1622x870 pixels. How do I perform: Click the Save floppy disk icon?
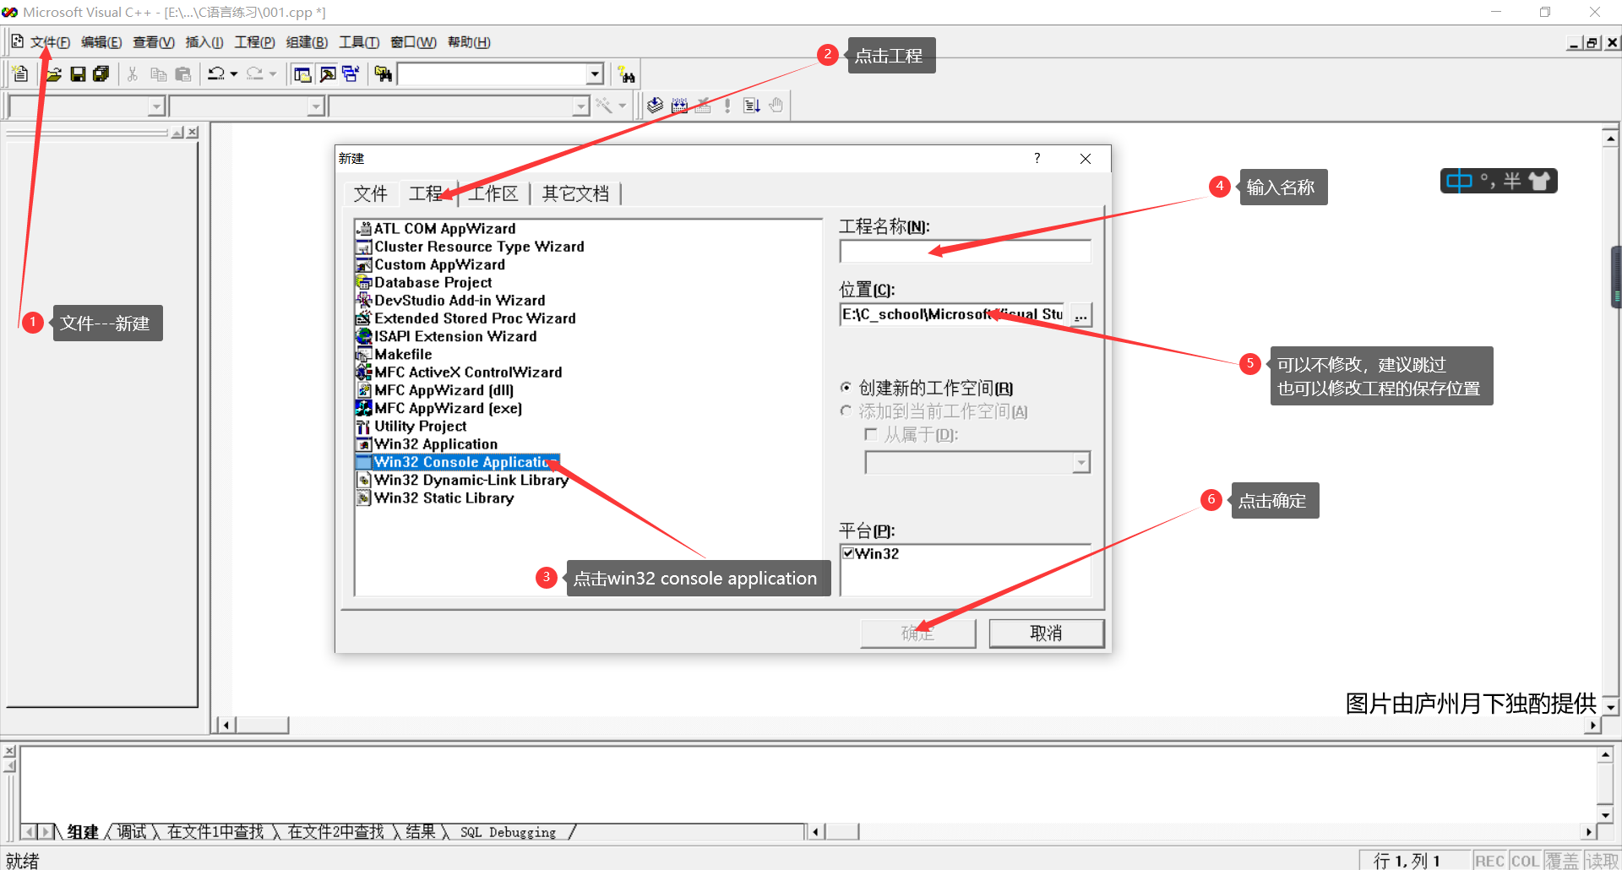coord(78,74)
